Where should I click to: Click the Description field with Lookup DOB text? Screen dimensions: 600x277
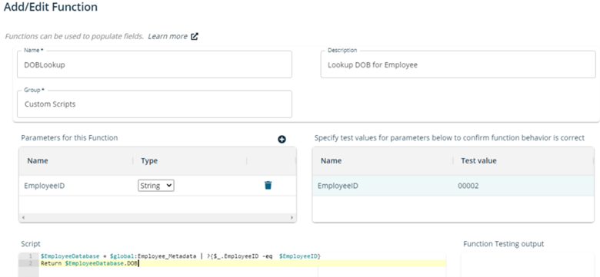point(458,64)
